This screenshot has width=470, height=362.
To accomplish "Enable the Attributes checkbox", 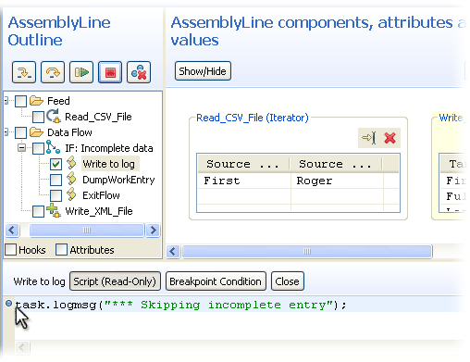I will coord(61,249).
